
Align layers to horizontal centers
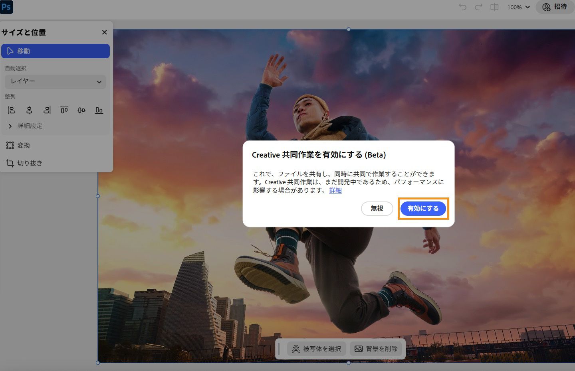pyautogui.click(x=29, y=110)
